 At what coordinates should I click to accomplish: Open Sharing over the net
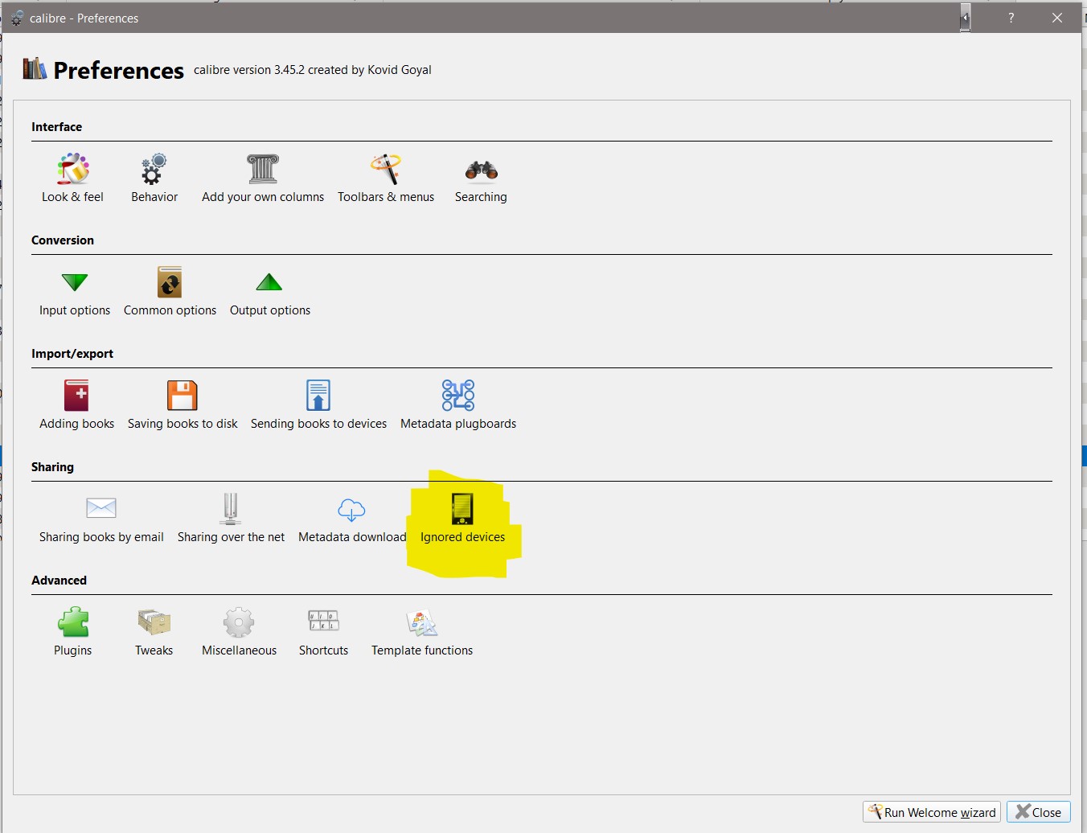[x=231, y=519]
